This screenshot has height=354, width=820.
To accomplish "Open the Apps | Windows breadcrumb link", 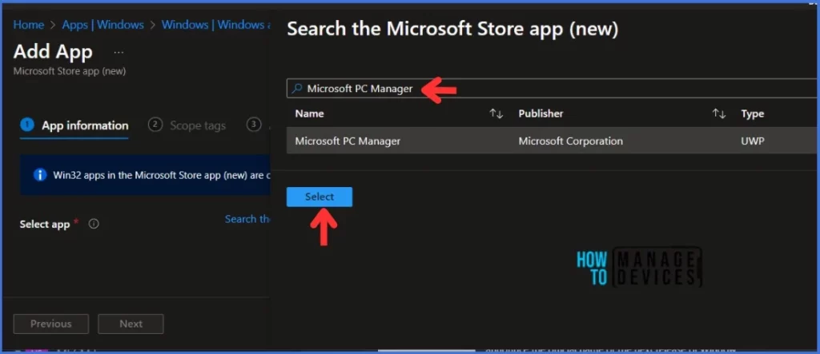I will (x=102, y=25).
